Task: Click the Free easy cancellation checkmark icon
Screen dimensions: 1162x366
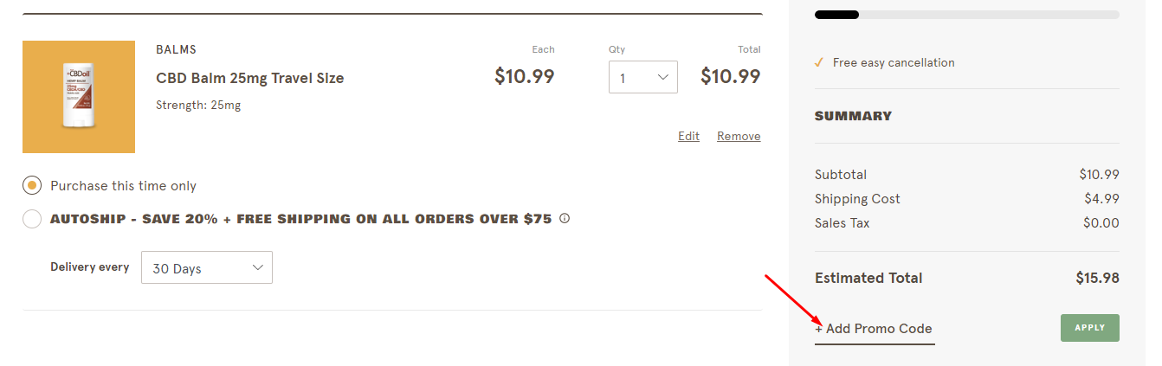Action: (819, 62)
